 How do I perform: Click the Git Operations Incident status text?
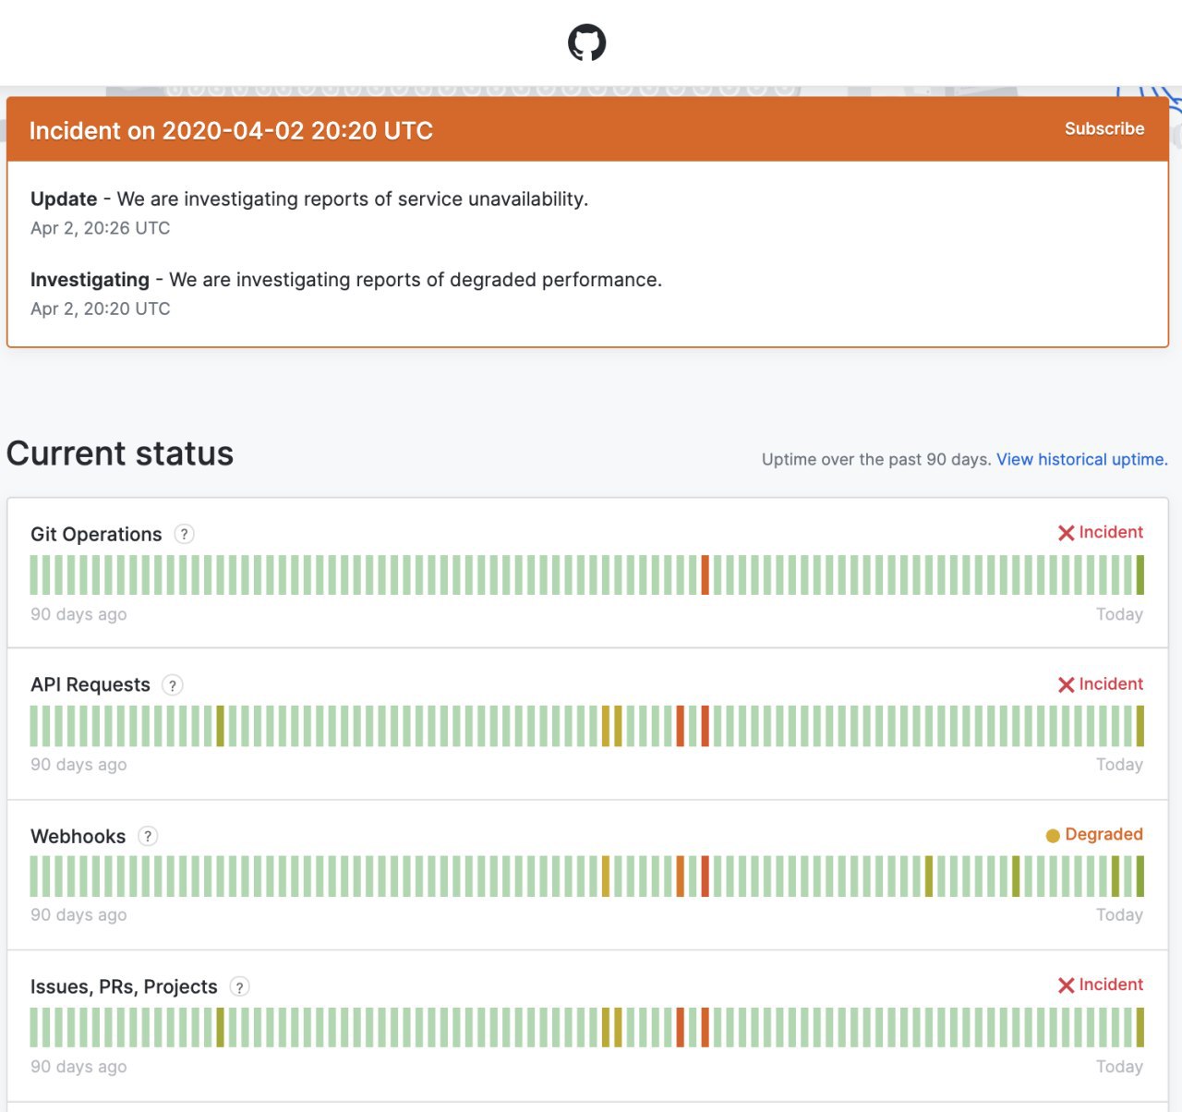click(1111, 532)
